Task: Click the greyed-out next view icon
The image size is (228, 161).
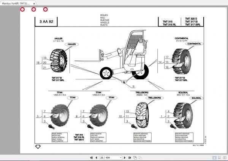Action: point(140,158)
